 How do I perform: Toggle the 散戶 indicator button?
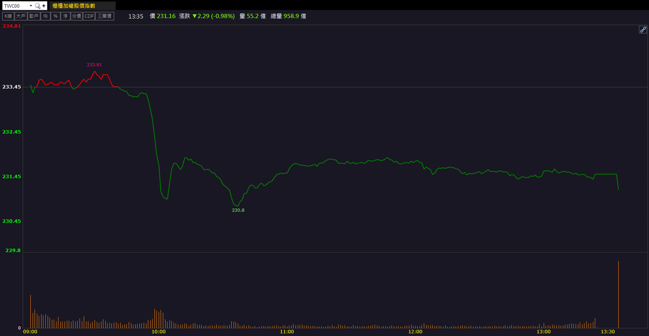coord(34,16)
